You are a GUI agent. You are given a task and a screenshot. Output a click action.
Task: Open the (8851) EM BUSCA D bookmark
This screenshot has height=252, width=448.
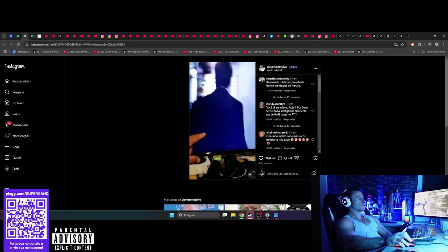click(x=196, y=52)
